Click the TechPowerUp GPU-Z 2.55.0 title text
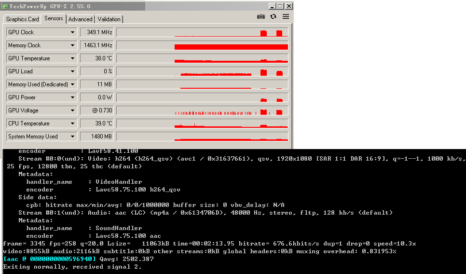 pos(50,6)
